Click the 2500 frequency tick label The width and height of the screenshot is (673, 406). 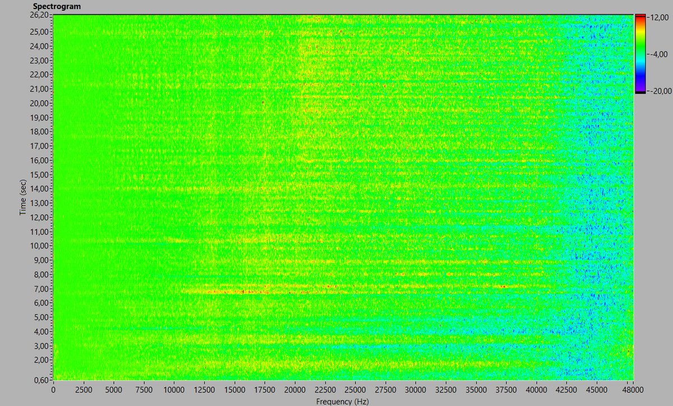(83, 390)
